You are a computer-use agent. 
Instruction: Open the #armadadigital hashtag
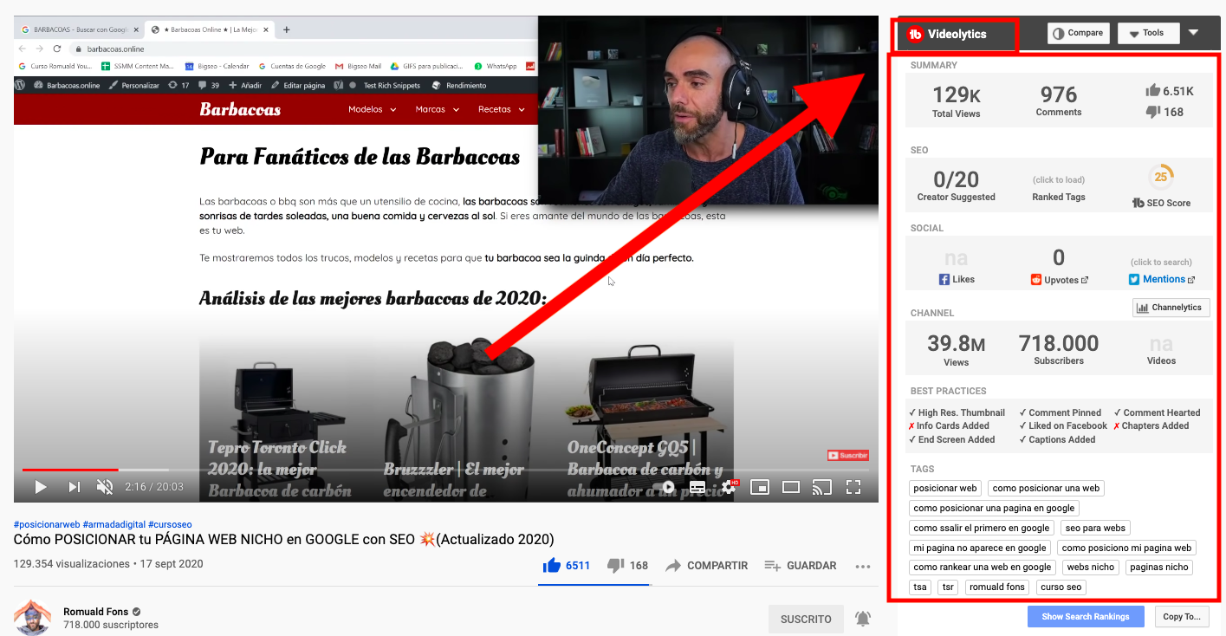[x=114, y=524]
